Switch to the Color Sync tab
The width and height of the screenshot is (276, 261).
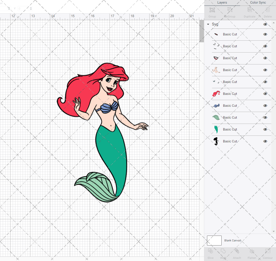coord(258,3)
